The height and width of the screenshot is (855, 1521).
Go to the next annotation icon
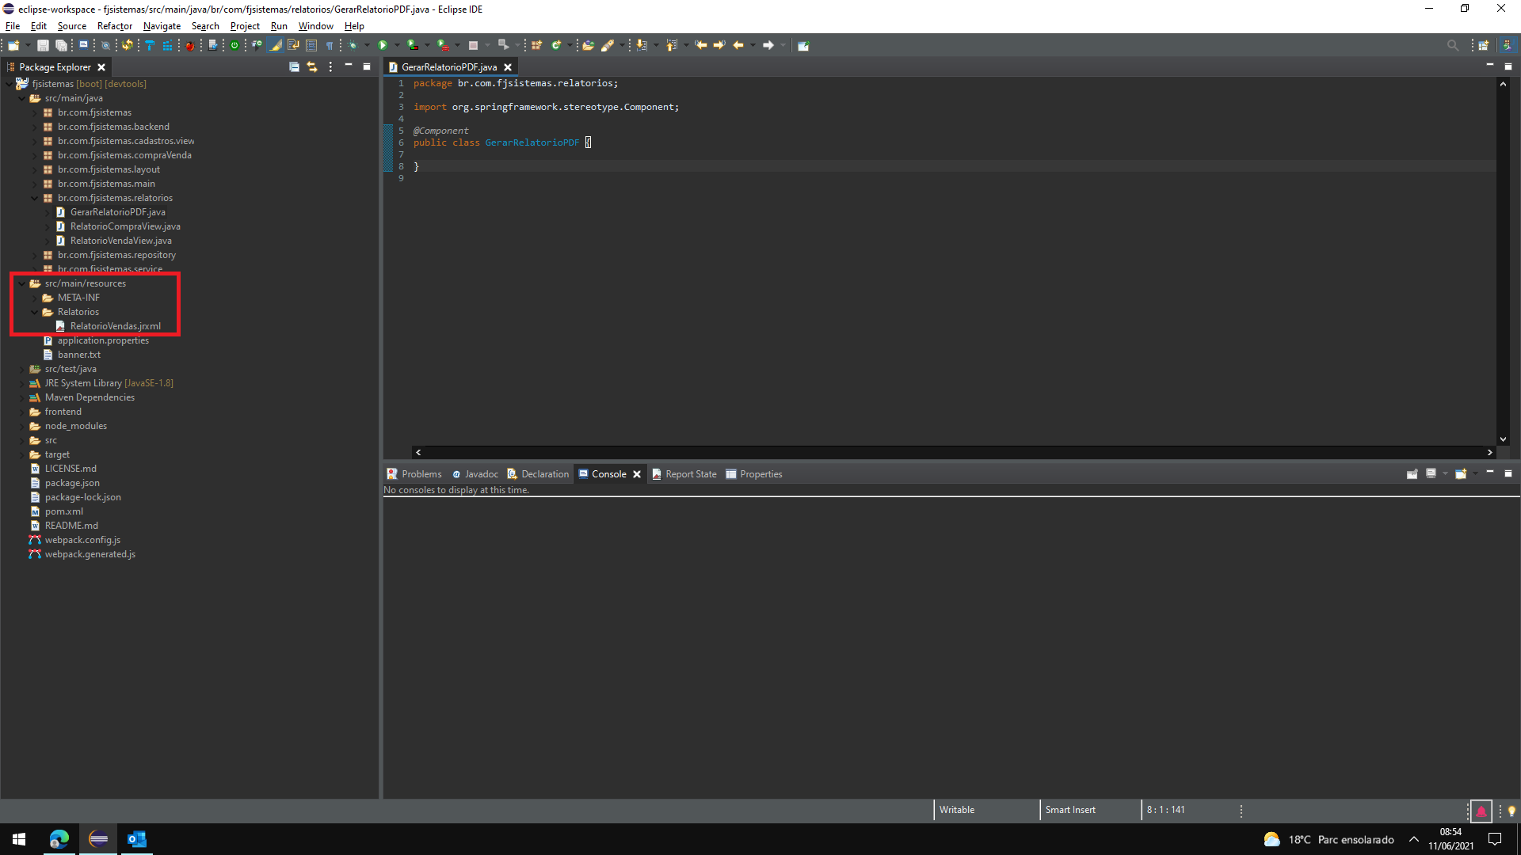[641, 46]
